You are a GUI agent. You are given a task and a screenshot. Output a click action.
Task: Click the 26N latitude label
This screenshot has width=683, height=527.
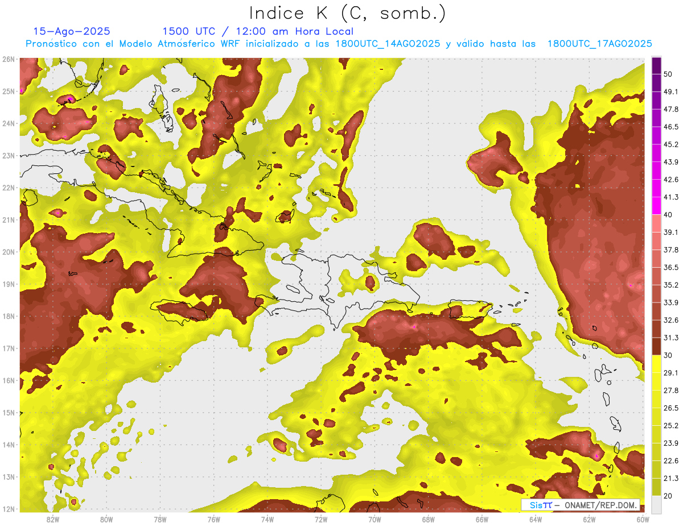pyautogui.click(x=9, y=59)
